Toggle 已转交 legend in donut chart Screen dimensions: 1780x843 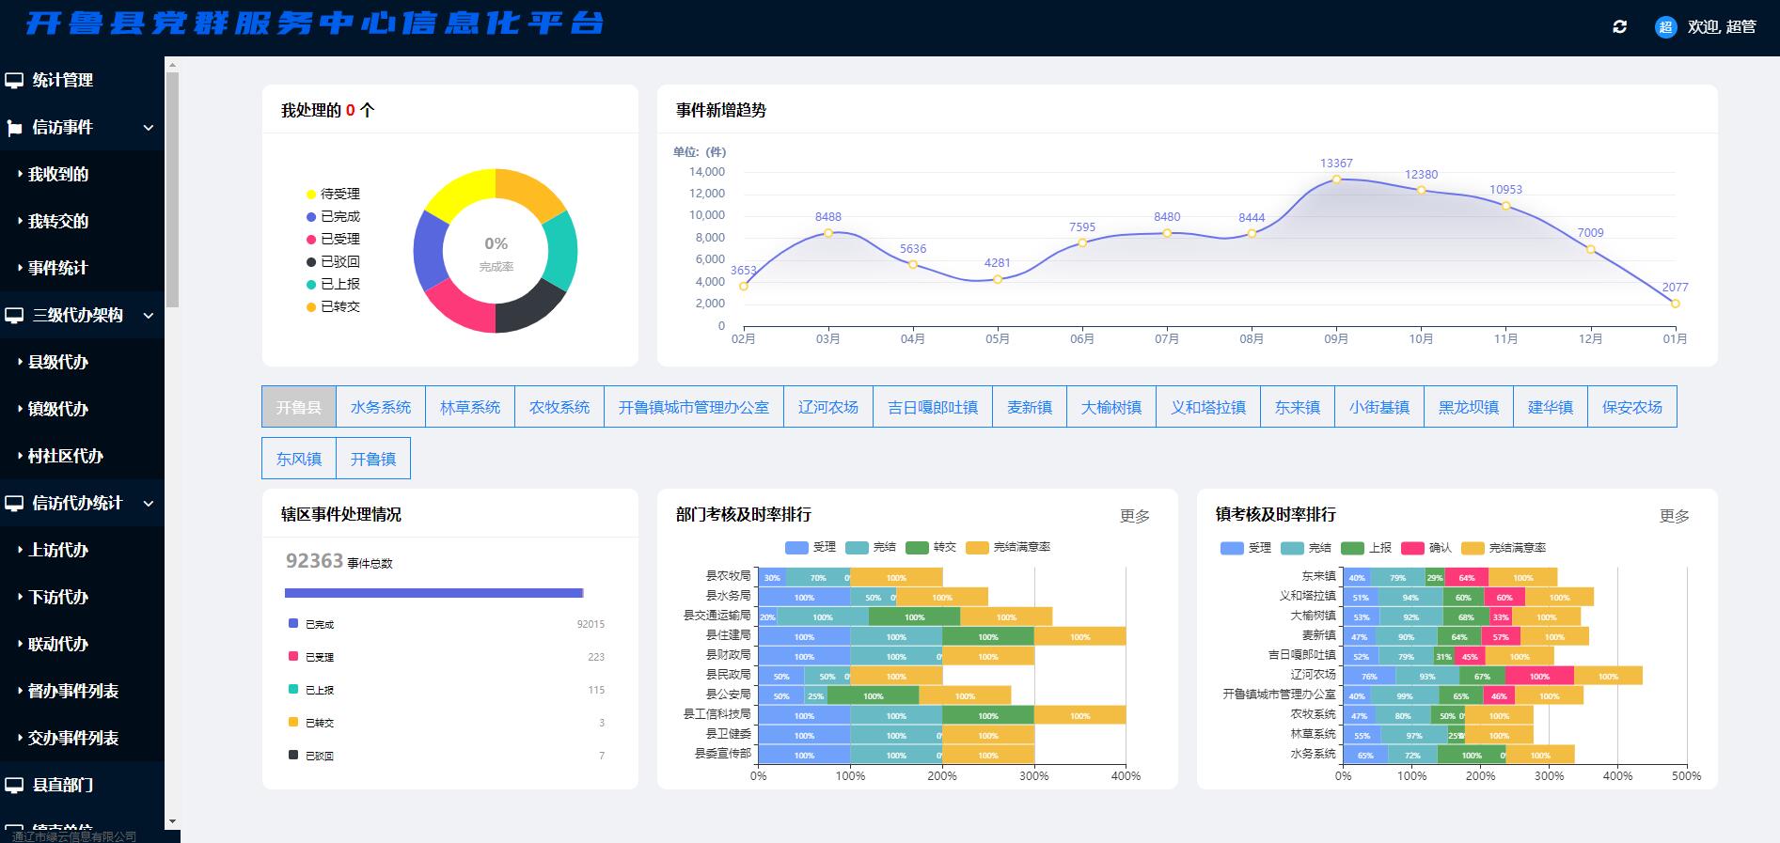pos(333,306)
